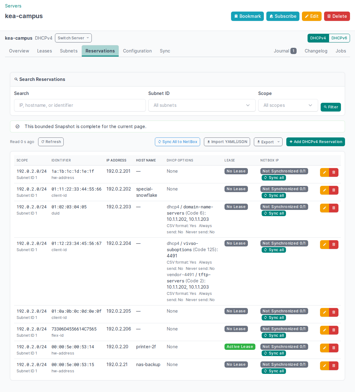Open the Jobs tab
Viewport: 355px width, 392px height.
click(x=341, y=51)
